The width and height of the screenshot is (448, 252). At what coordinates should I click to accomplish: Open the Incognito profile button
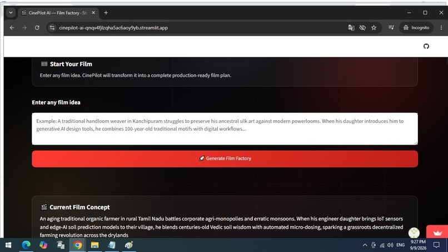coord(416,28)
